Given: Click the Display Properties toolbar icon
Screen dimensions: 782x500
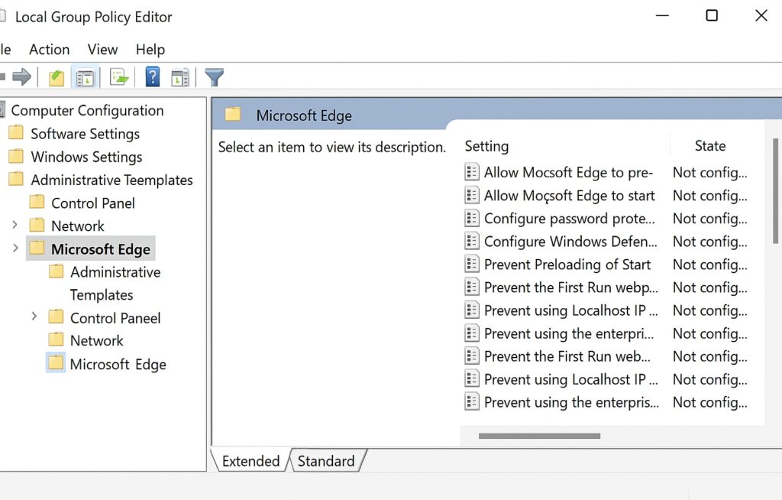Looking at the screenshot, I should [180, 76].
